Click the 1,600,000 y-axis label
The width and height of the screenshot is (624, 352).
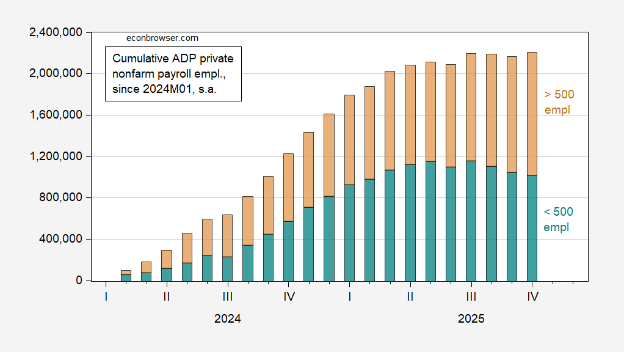click(57, 115)
